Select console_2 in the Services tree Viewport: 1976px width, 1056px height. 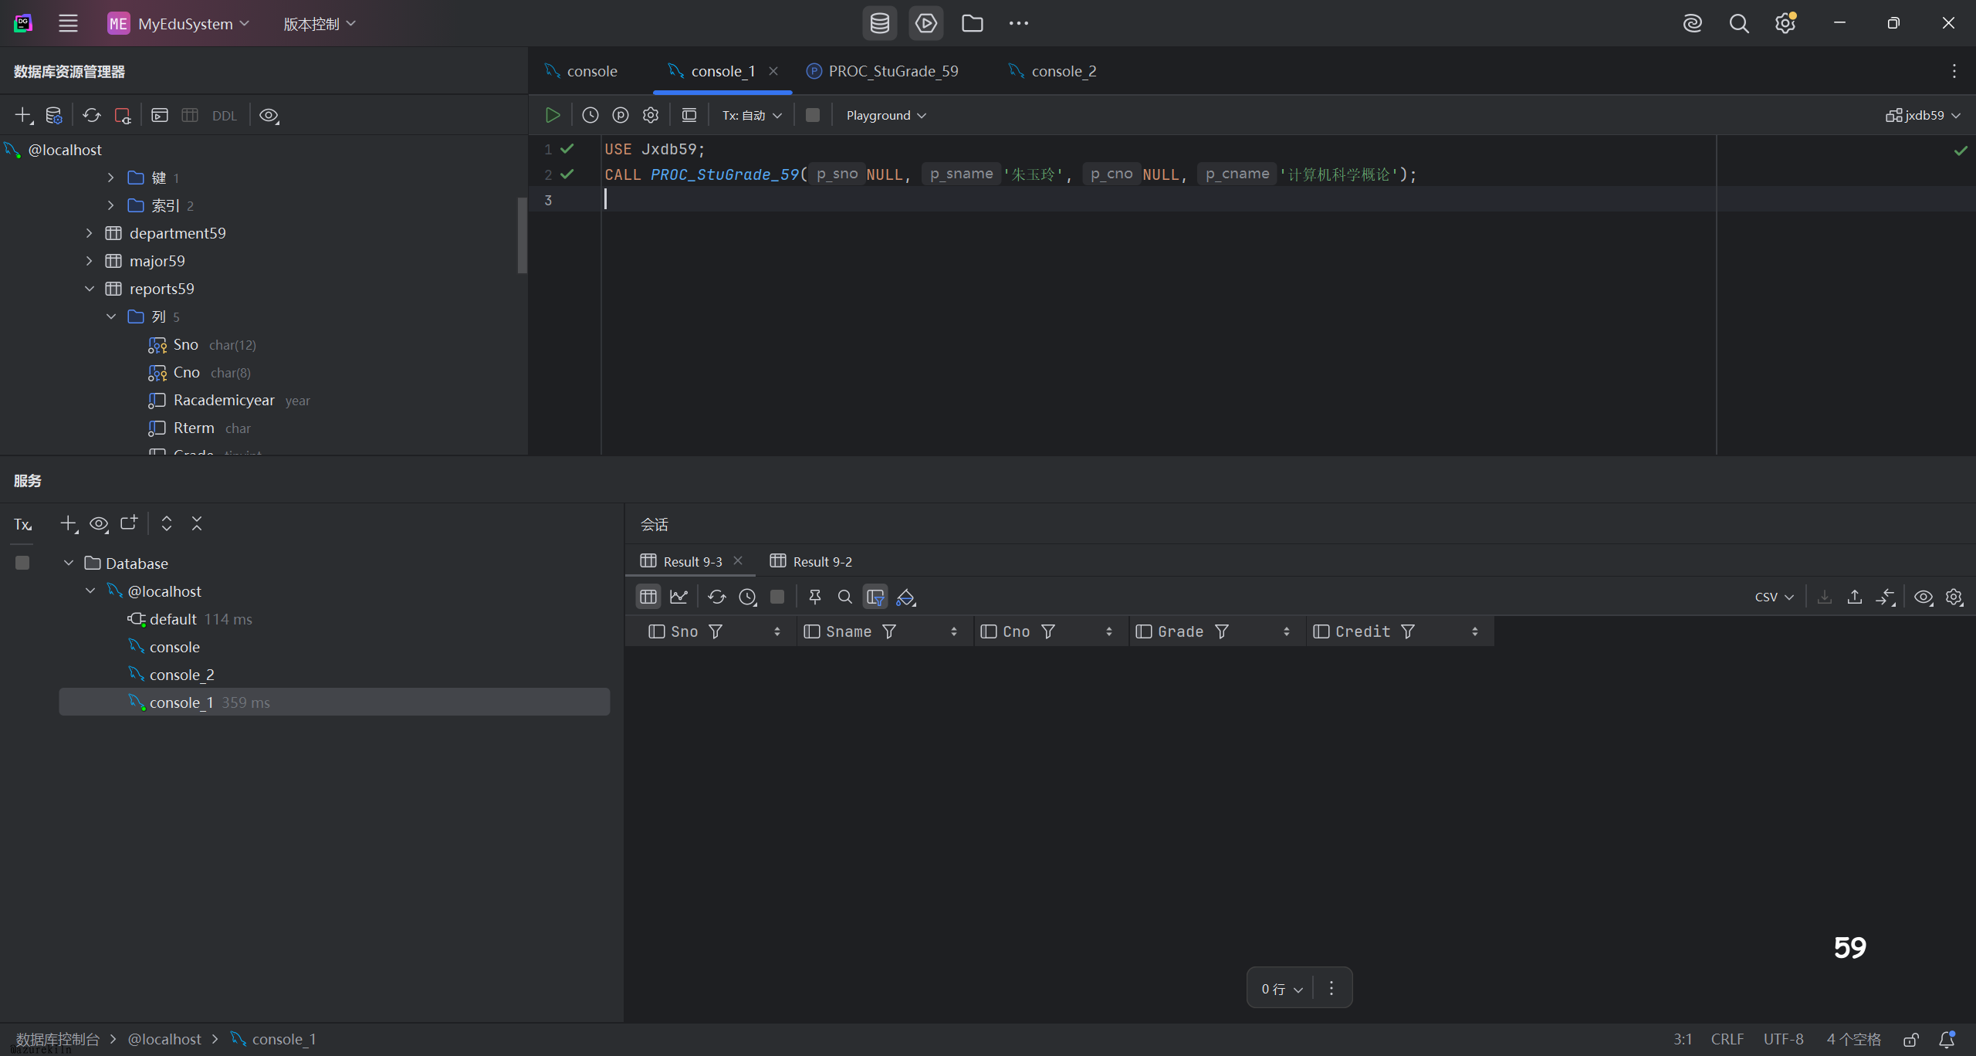[181, 675]
